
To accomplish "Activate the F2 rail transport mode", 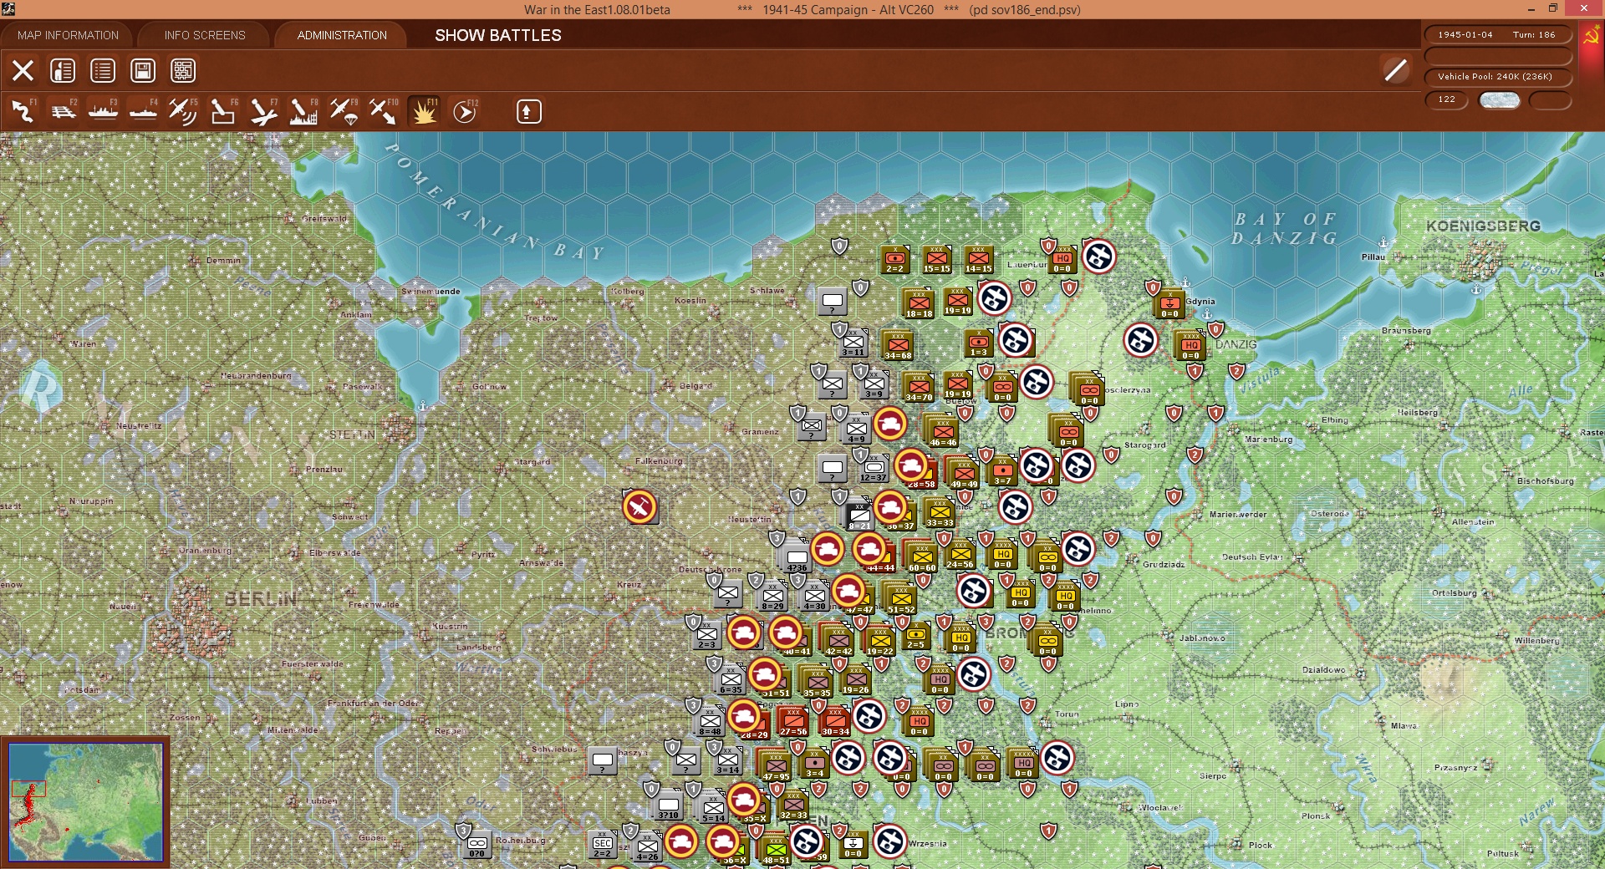I will click(x=64, y=111).
